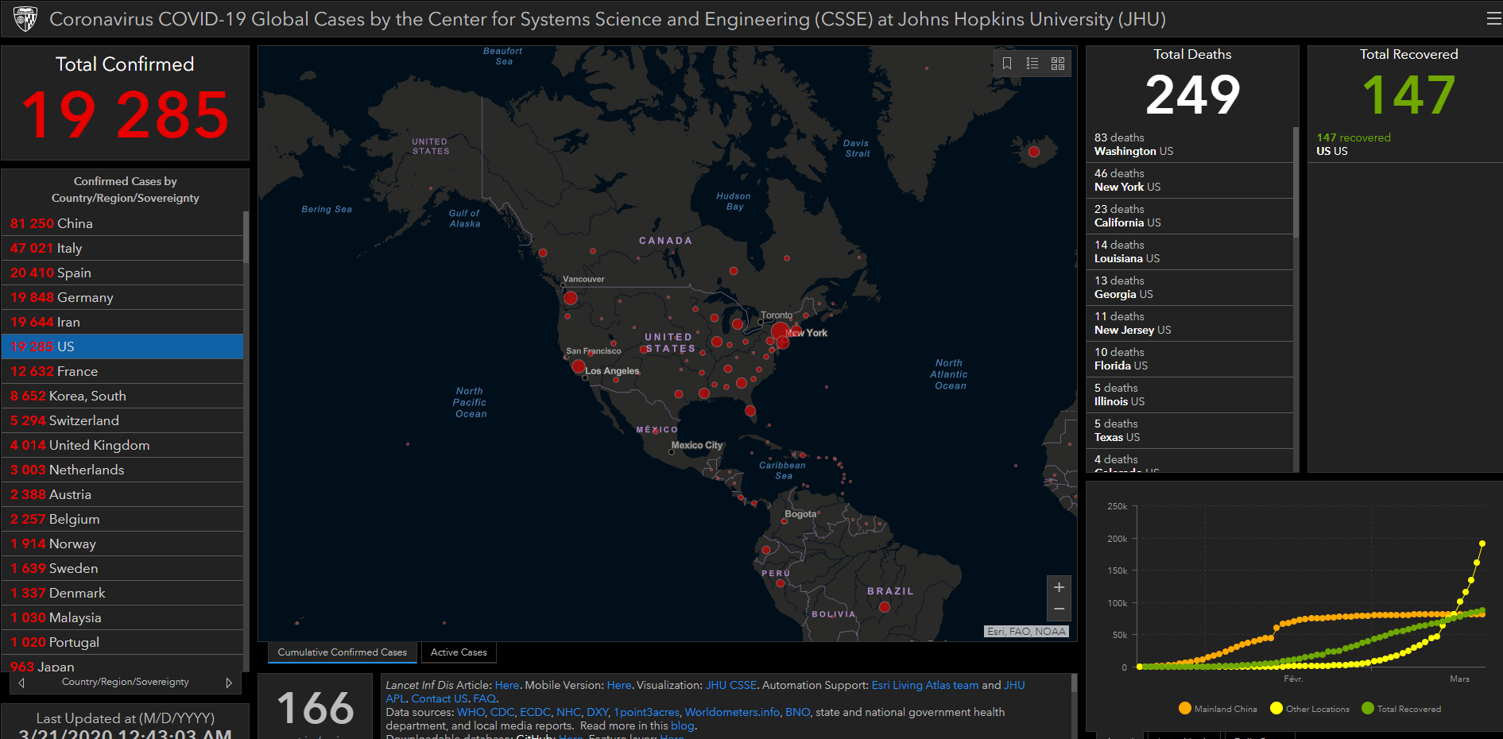Switch to the Cumulative Confirmed Cases tab
The width and height of the screenshot is (1503, 739).
pos(342,652)
